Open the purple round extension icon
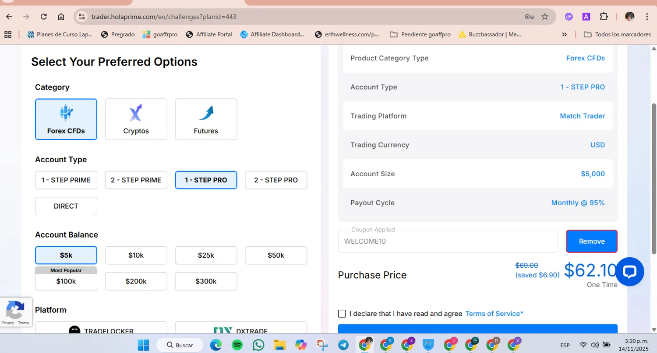This screenshot has height=353, width=657. pyautogui.click(x=569, y=17)
